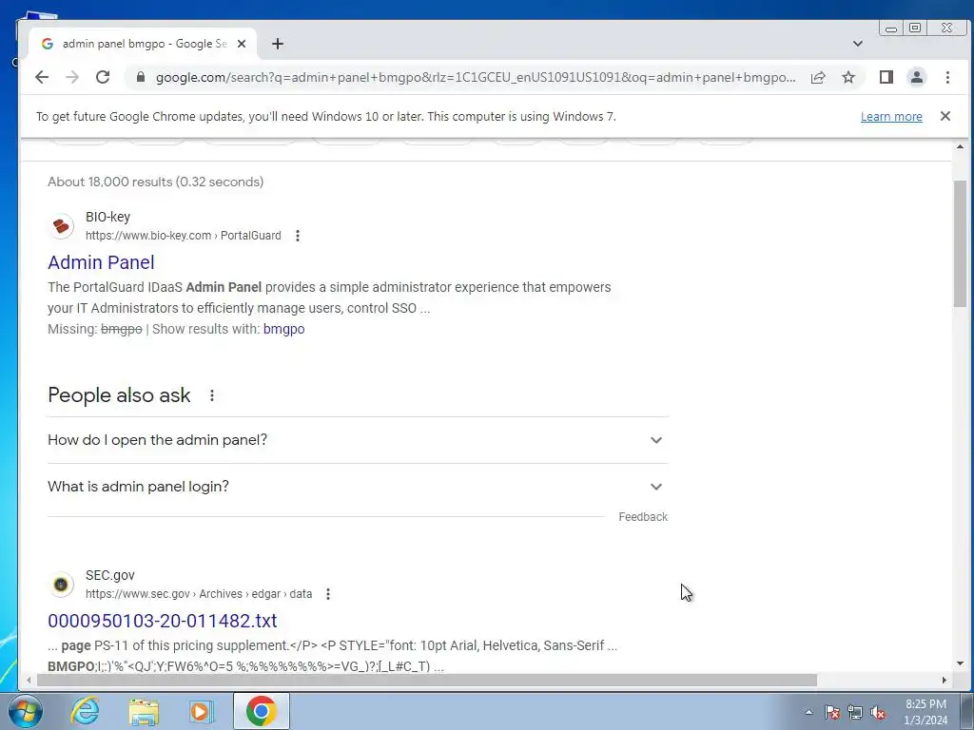974x730 pixels.
Task: Expand 'What is admin panel login?'
Action: click(358, 487)
